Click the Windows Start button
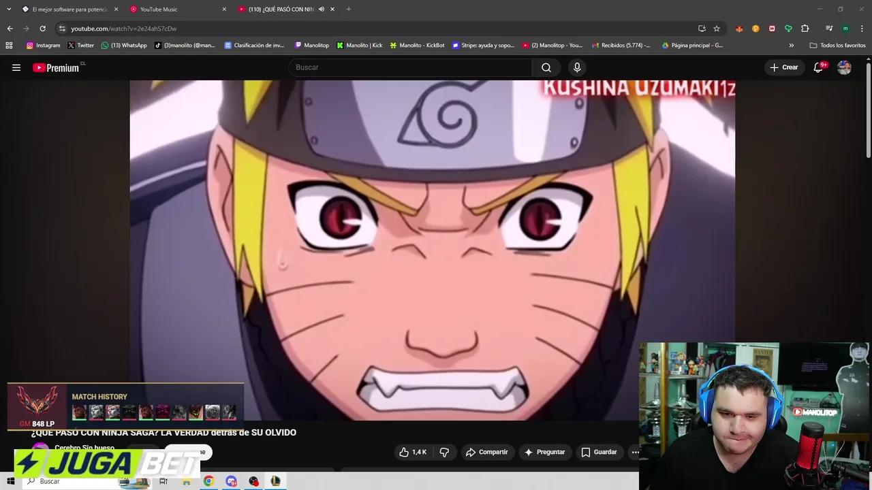This screenshot has width=872, height=490. [x=10, y=481]
